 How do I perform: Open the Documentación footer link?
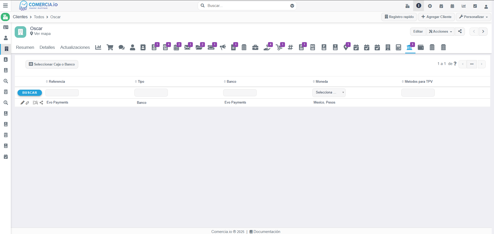click(265, 232)
